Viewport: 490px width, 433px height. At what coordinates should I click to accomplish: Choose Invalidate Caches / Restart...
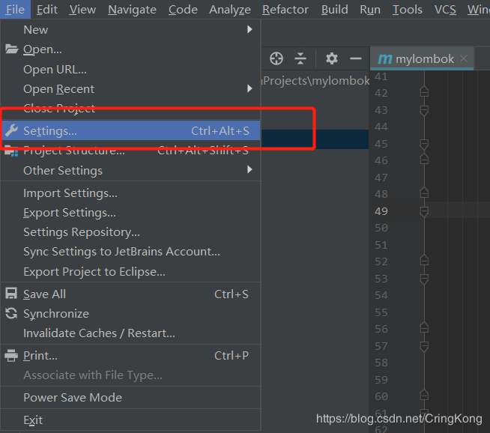click(130, 333)
